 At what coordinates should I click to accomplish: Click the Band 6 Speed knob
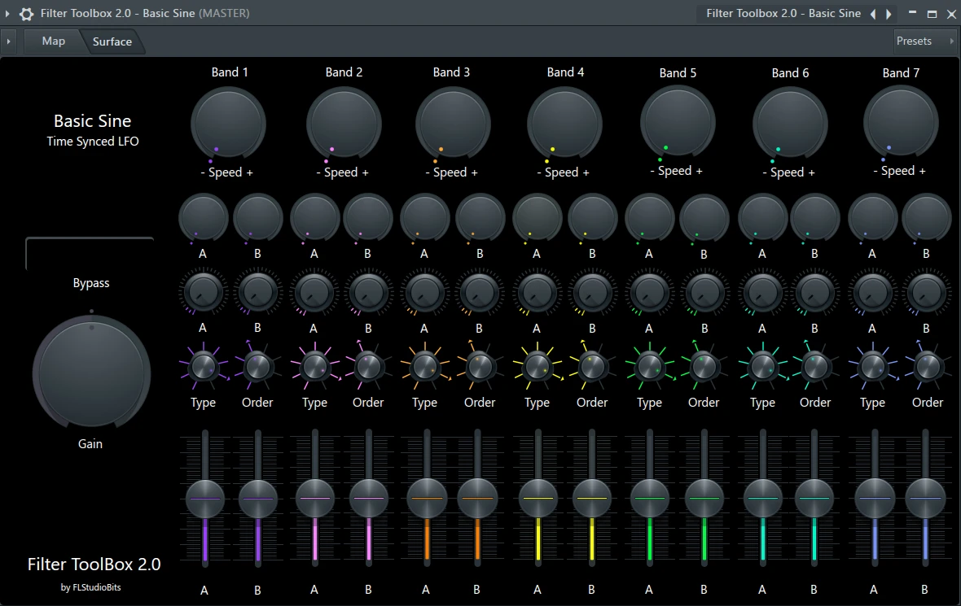pyautogui.click(x=790, y=124)
